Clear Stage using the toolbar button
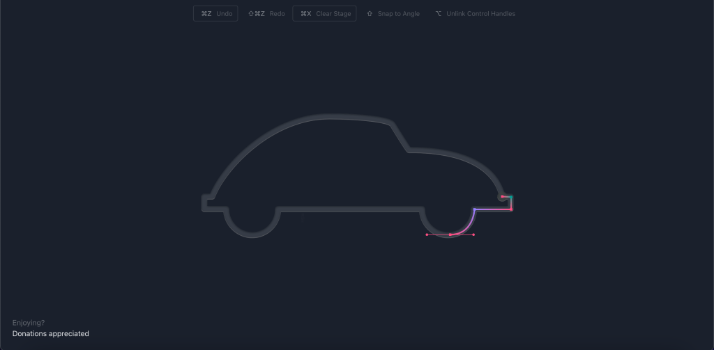Image resolution: width=714 pixels, height=350 pixels. point(324,14)
